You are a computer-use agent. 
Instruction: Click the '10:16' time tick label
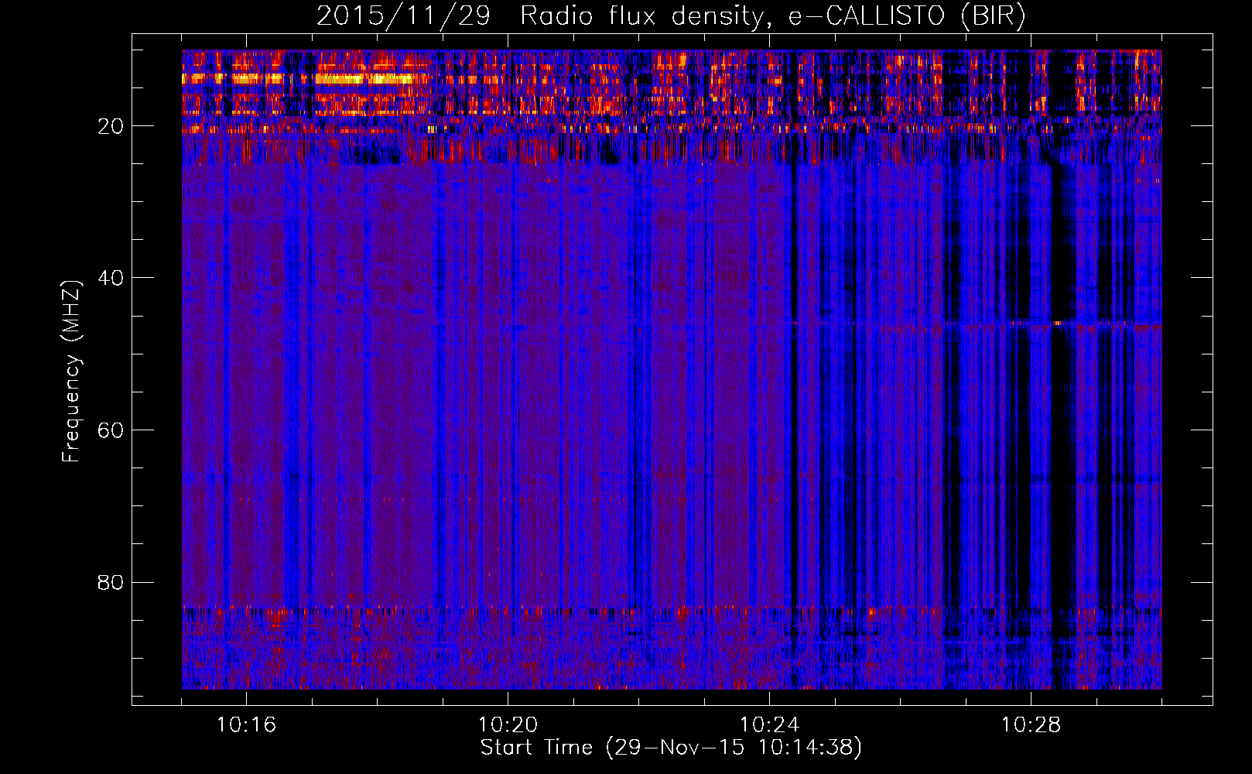[246, 725]
